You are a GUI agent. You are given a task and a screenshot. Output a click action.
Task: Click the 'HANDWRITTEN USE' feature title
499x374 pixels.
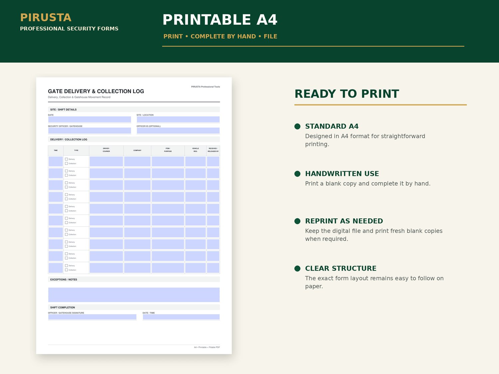(x=342, y=174)
